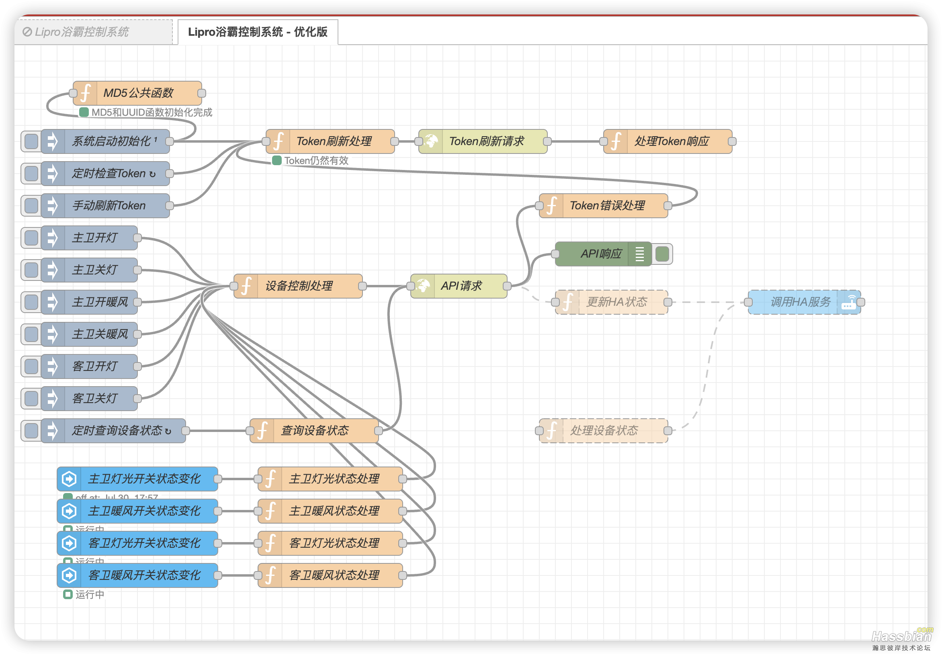The height and width of the screenshot is (655, 942).
Task: Select the 主卫灯光状态处理 function icon
Action: click(270, 479)
